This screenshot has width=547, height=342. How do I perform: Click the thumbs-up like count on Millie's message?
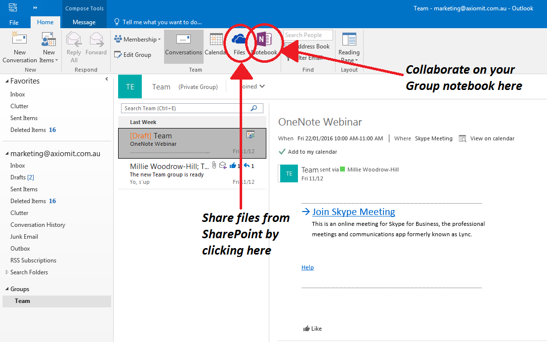[235, 166]
